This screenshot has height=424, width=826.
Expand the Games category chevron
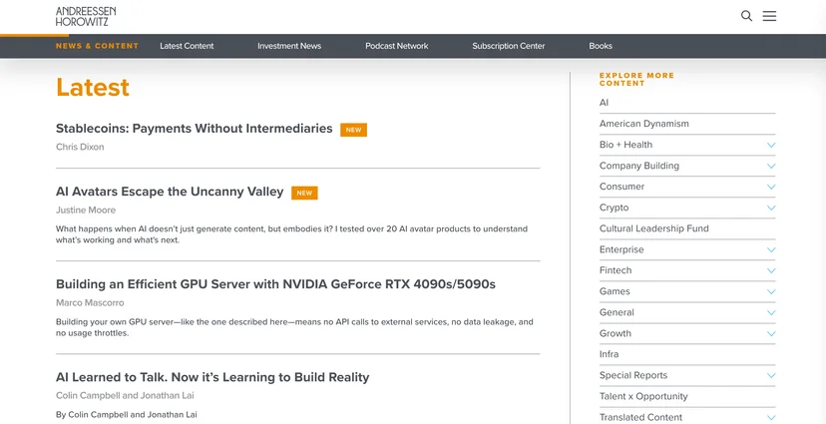pos(771,291)
